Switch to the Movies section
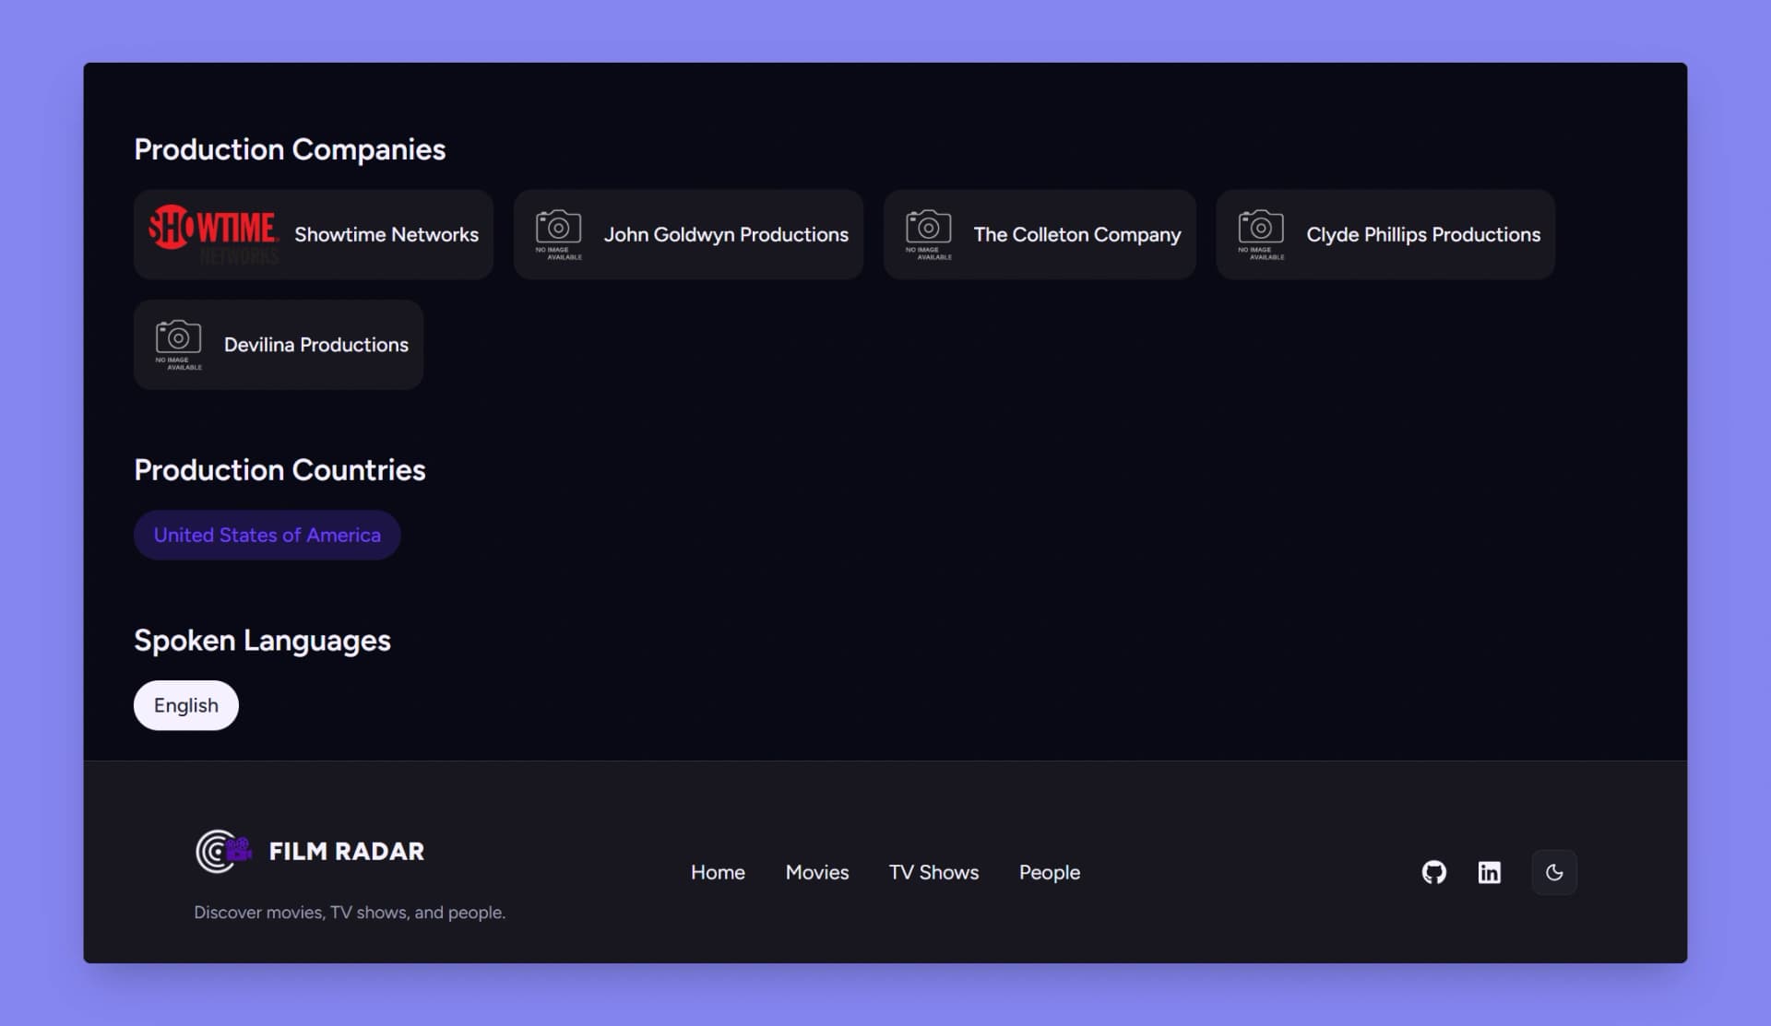The image size is (1771, 1026). [816, 872]
